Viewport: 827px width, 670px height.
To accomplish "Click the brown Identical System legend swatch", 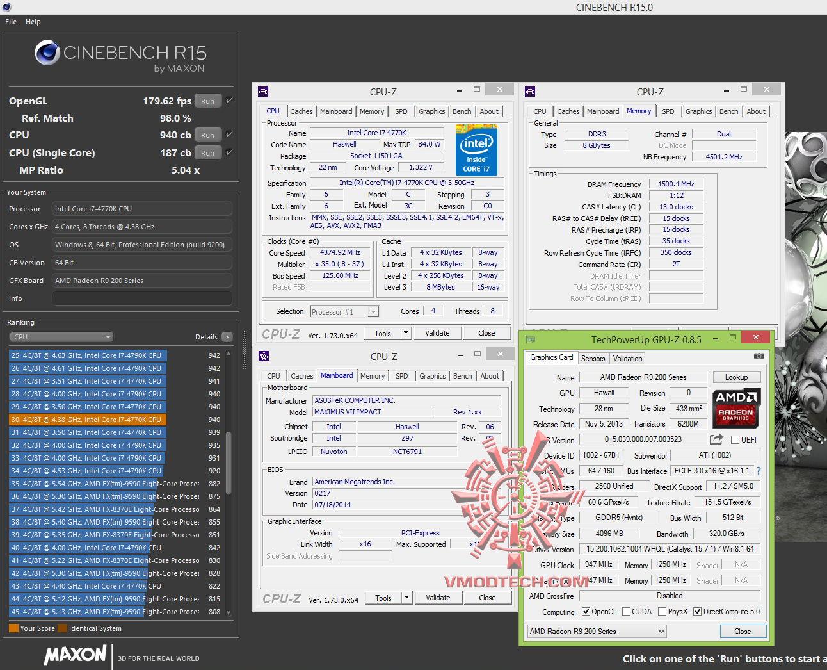I will point(62,628).
